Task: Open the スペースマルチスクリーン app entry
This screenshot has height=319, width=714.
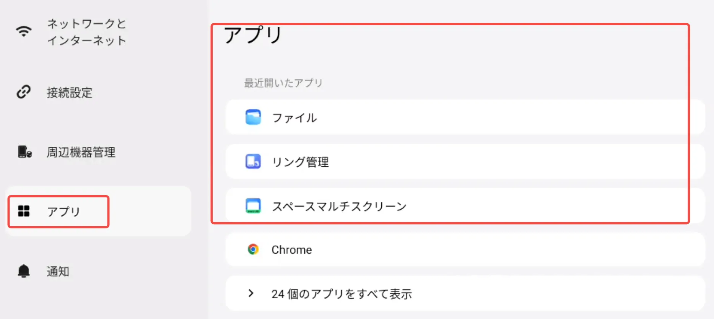Action: point(339,207)
